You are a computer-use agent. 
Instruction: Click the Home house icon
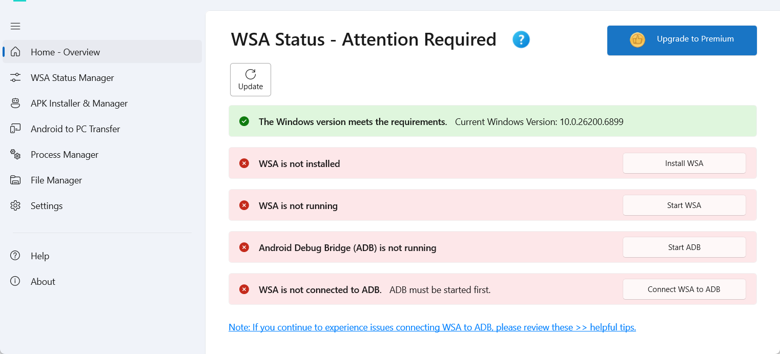tap(15, 52)
